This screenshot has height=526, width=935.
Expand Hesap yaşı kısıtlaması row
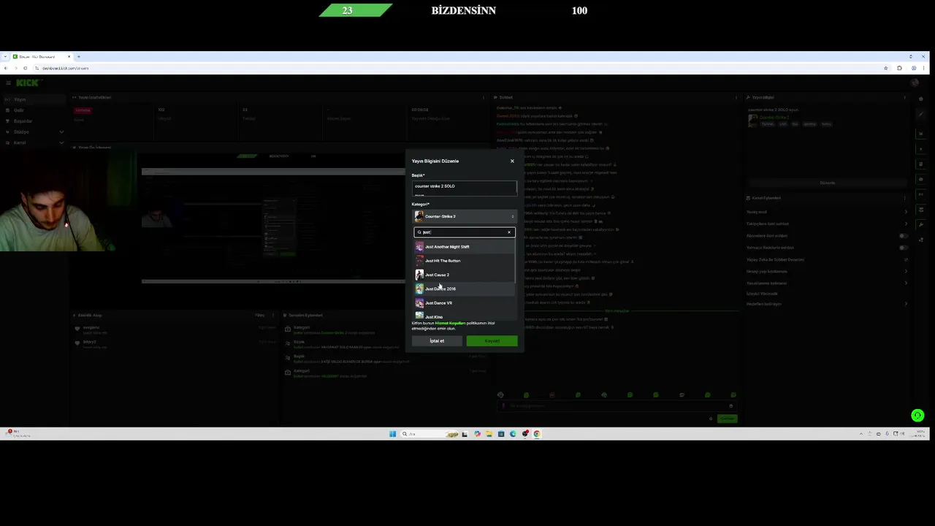coord(827,272)
